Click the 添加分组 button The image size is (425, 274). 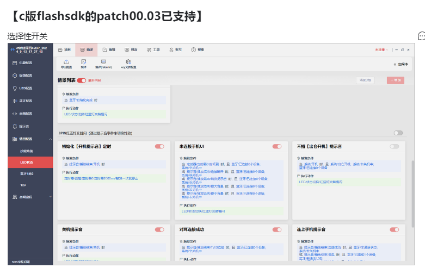(x=365, y=80)
